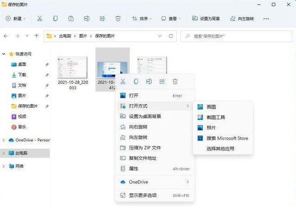Open the 查看 (View) dropdown
This screenshot has height=210, width=296.
(x=171, y=19)
